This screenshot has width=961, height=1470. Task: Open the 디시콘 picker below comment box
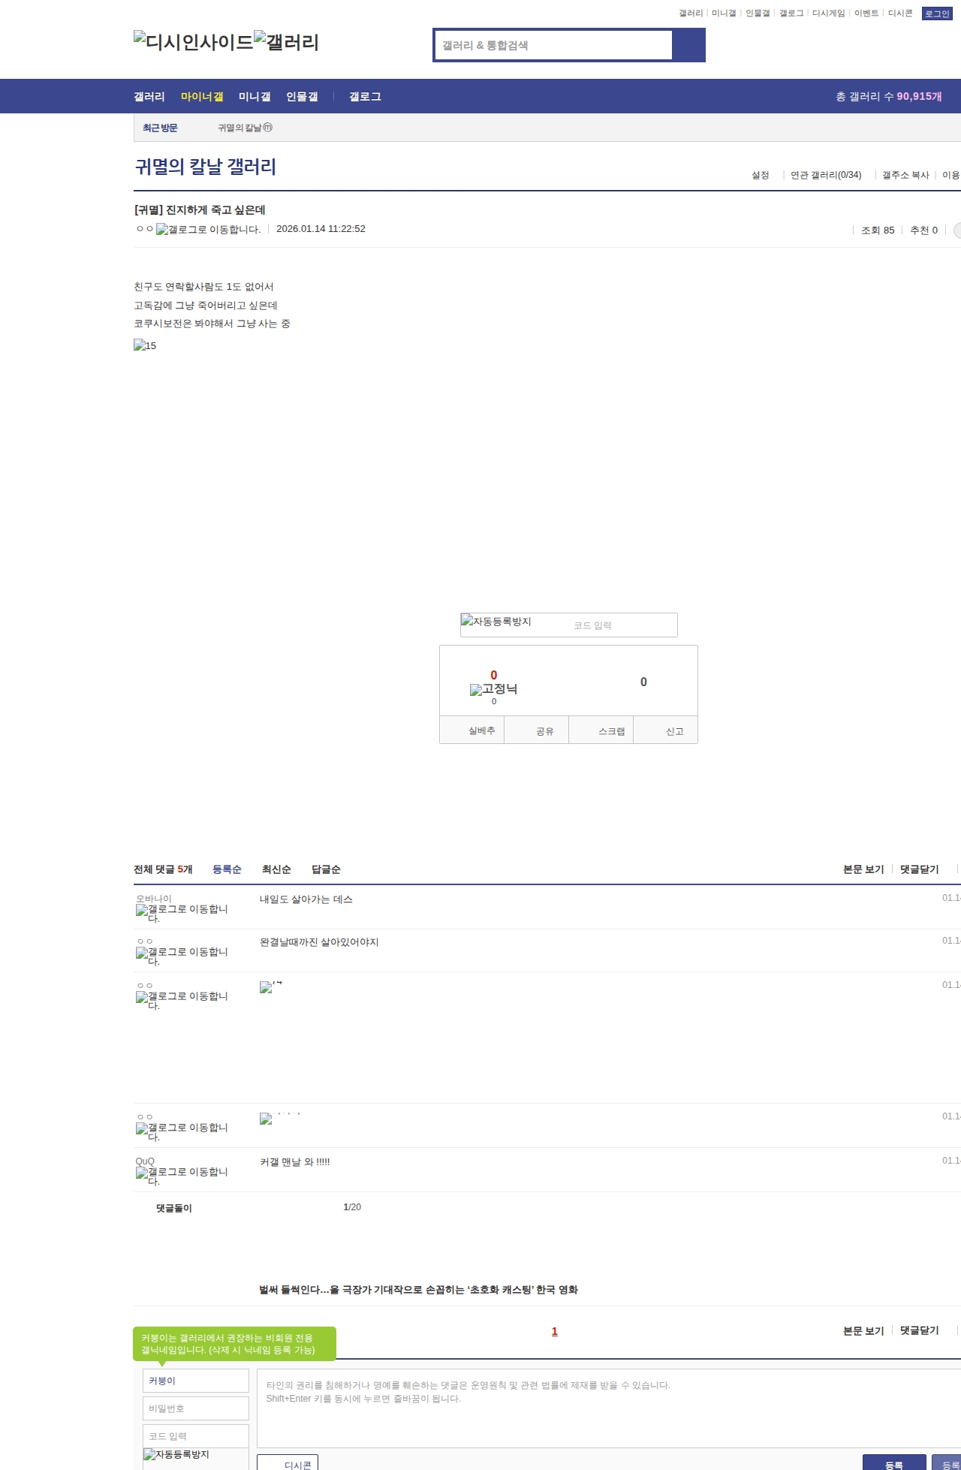click(288, 1464)
